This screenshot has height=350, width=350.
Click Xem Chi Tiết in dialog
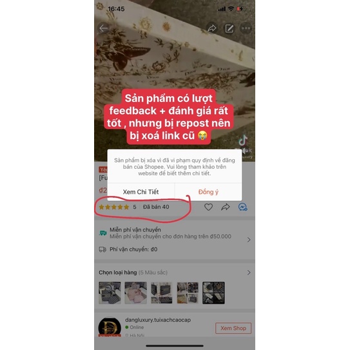click(141, 192)
